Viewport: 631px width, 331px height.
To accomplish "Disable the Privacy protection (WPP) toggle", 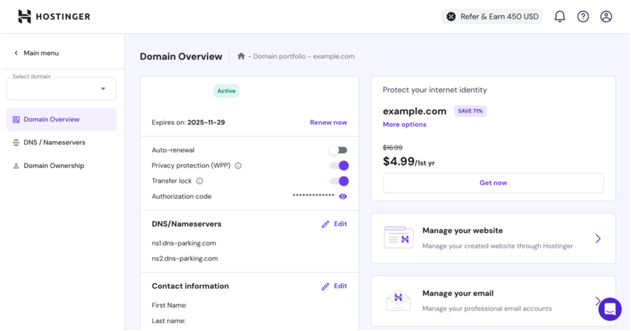I will pos(339,165).
